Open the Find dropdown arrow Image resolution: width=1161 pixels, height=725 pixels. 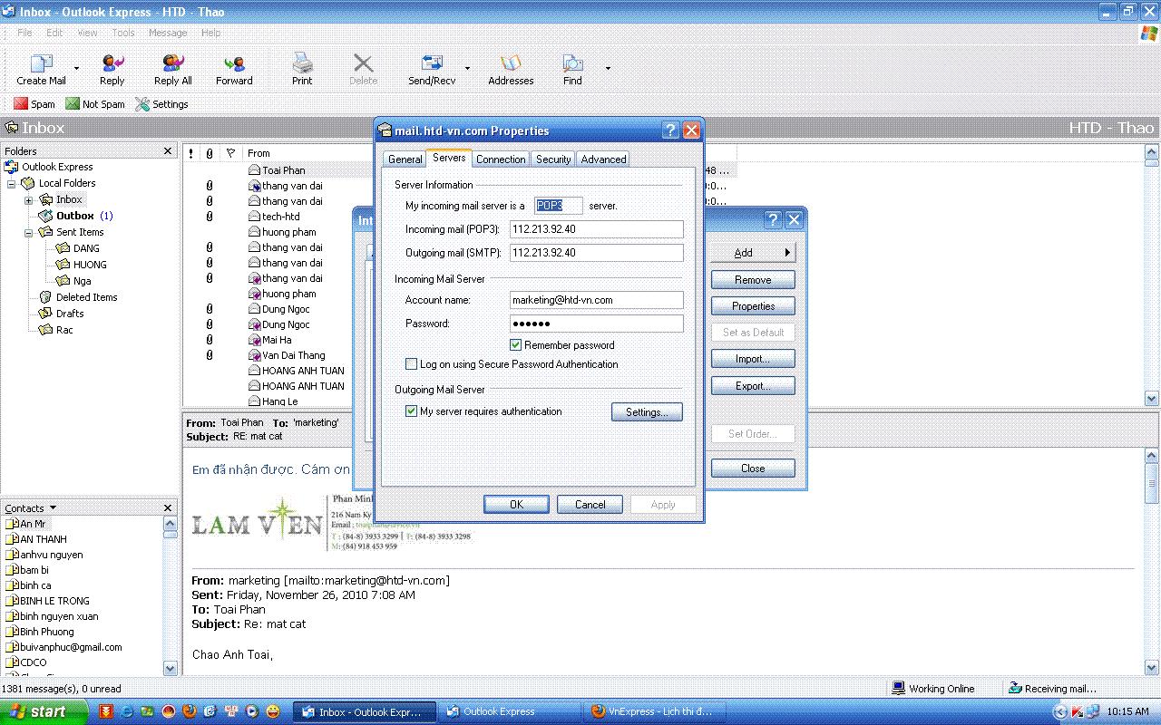608,68
